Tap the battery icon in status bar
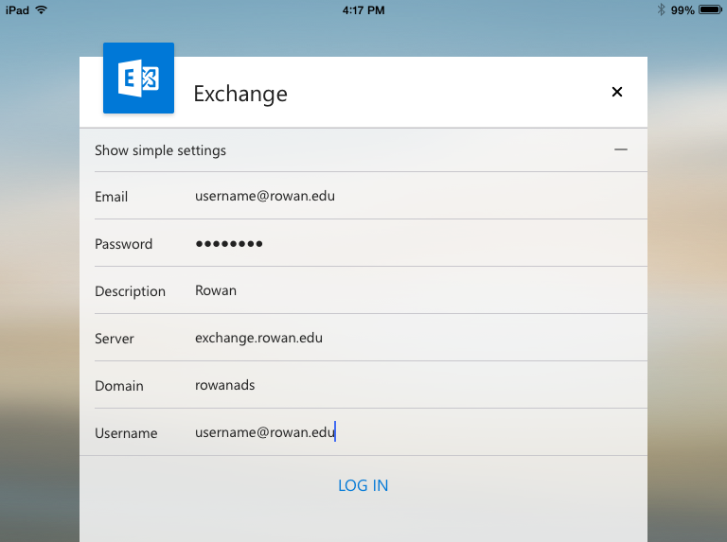 710,9
